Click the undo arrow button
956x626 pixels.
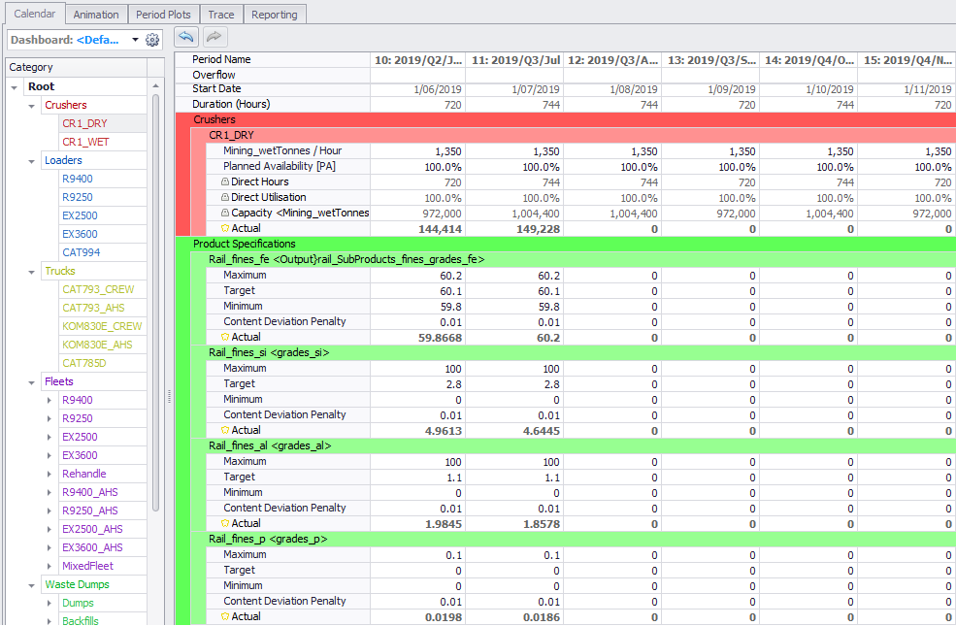[x=186, y=37]
